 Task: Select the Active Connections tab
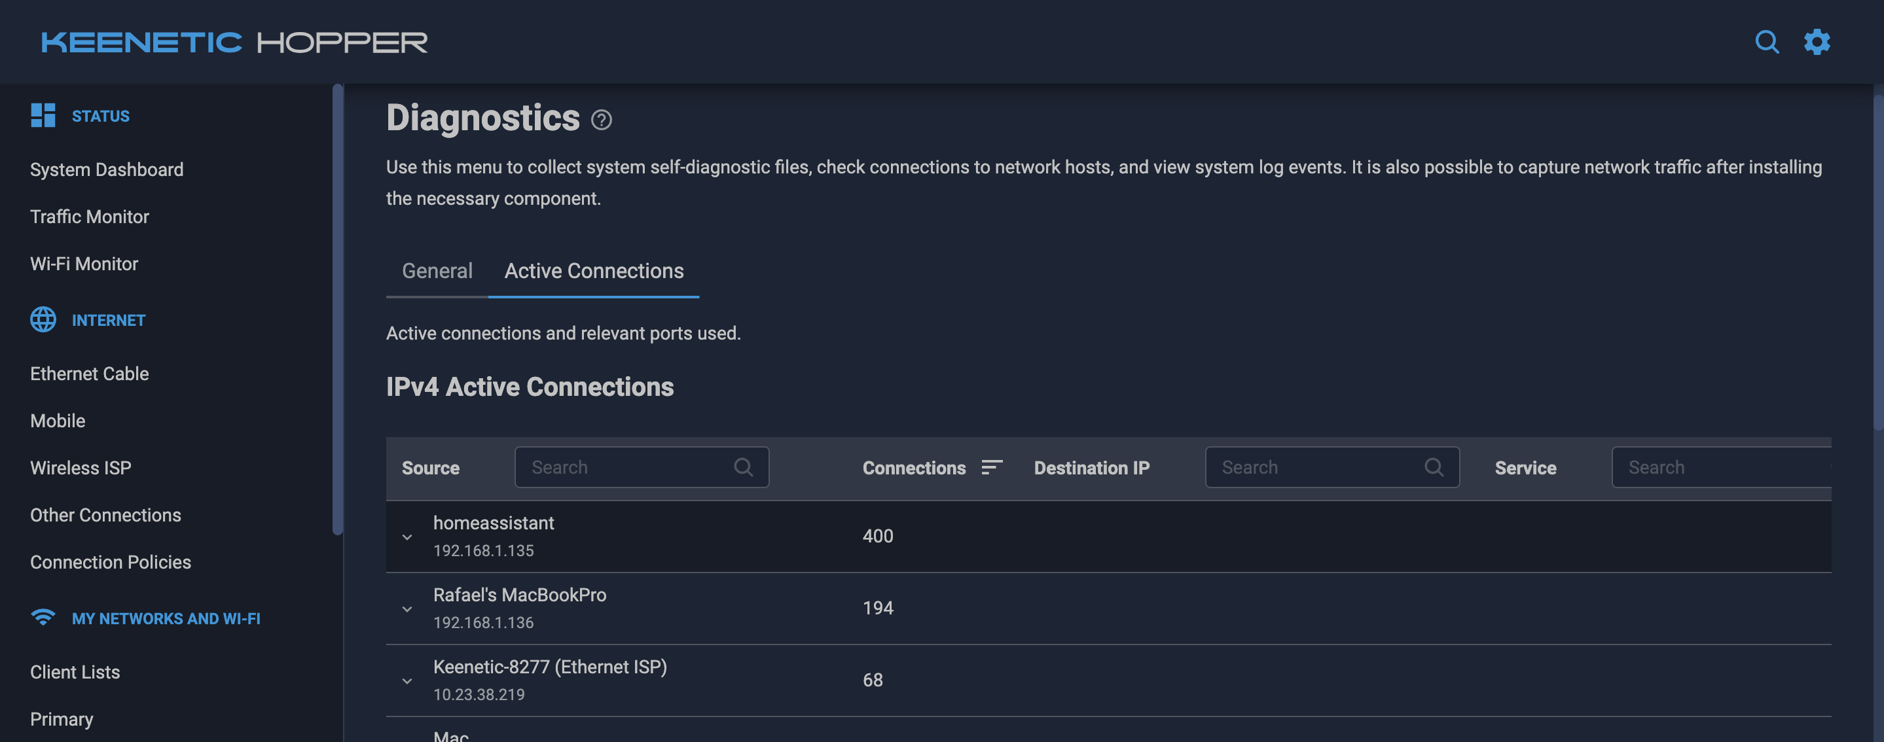(594, 271)
